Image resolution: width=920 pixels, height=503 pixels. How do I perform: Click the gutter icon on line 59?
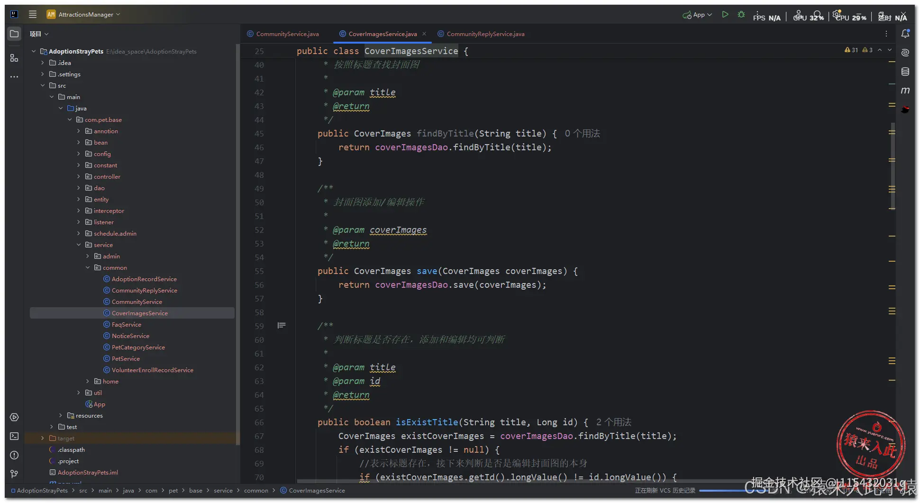tap(282, 325)
